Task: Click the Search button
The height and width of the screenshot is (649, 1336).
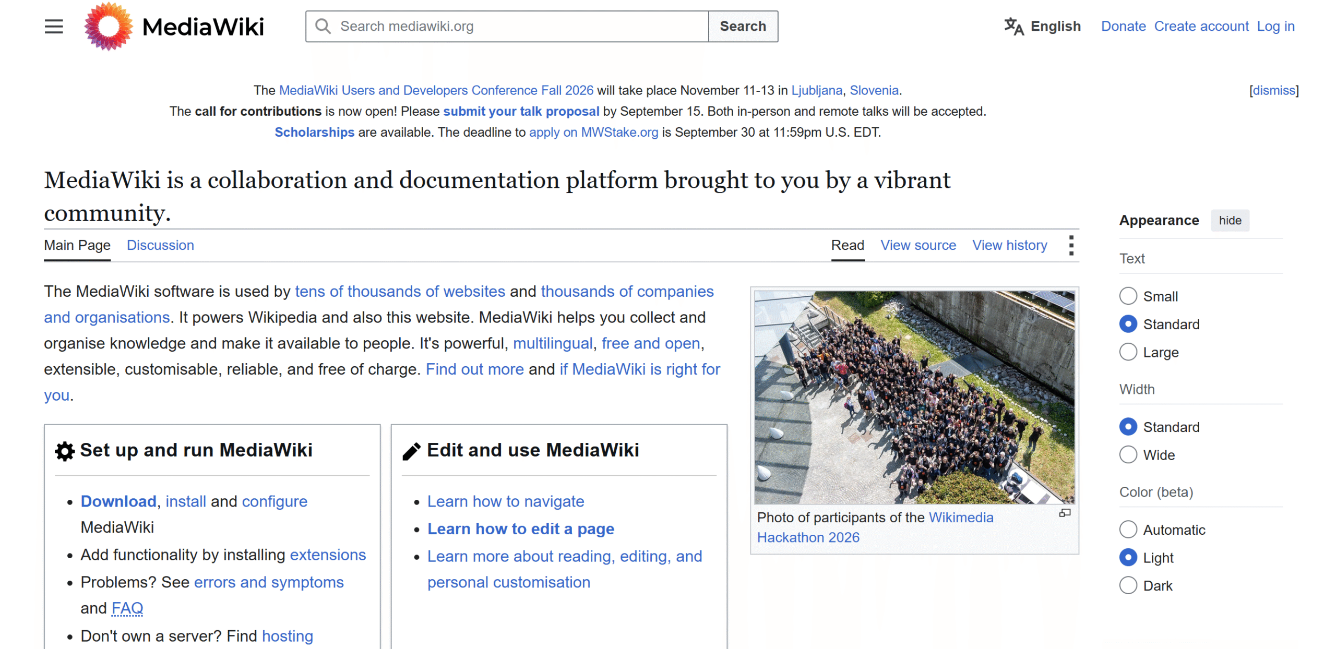Action: coord(743,26)
